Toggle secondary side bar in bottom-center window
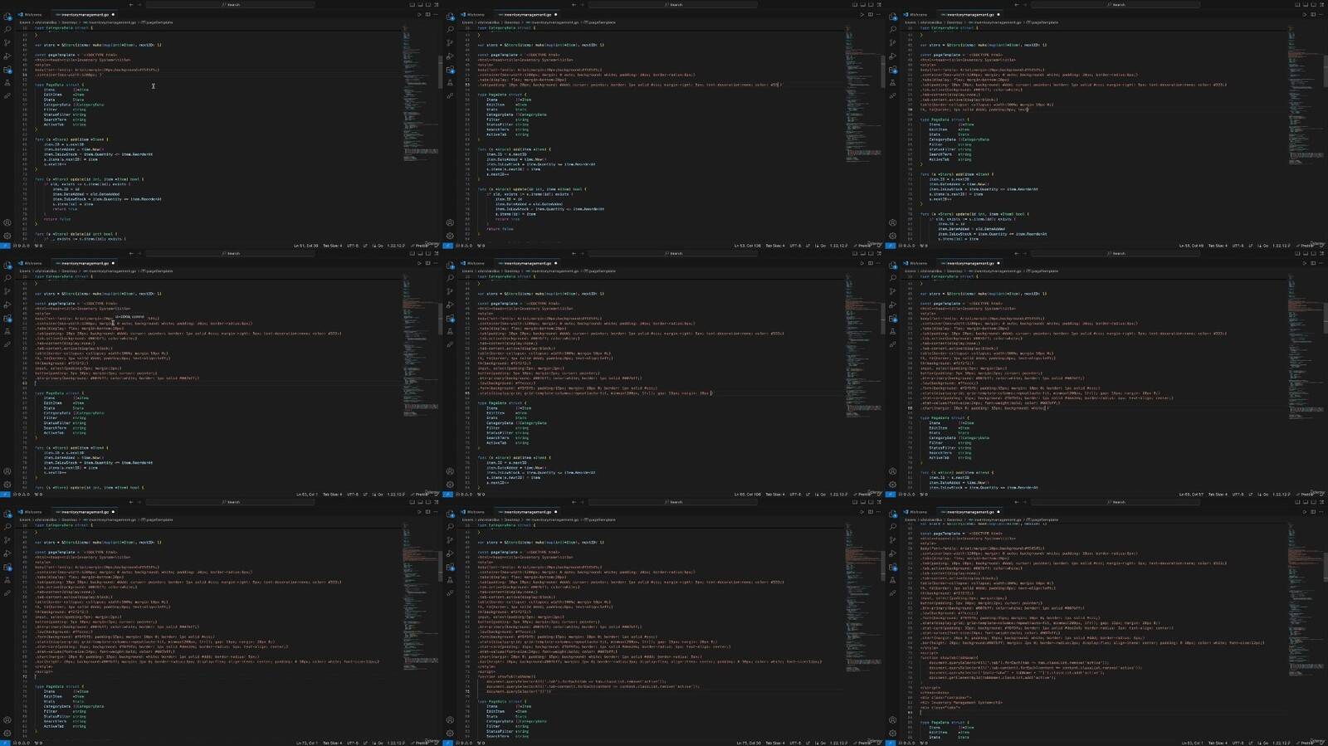Viewport: 1328px width, 746px height. (x=871, y=502)
